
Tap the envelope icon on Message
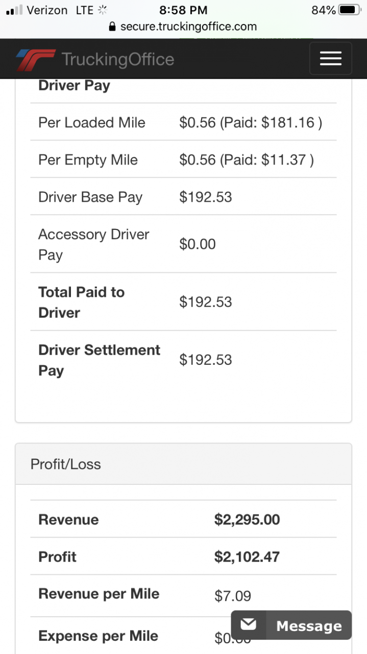tap(249, 624)
